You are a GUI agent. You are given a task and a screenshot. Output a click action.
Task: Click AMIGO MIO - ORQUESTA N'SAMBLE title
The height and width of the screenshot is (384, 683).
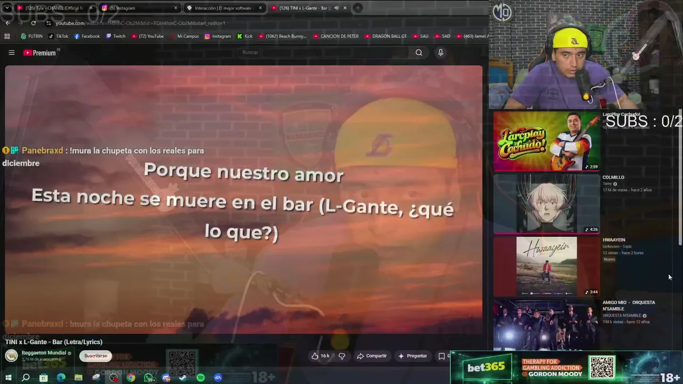click(x=629, y=306)
